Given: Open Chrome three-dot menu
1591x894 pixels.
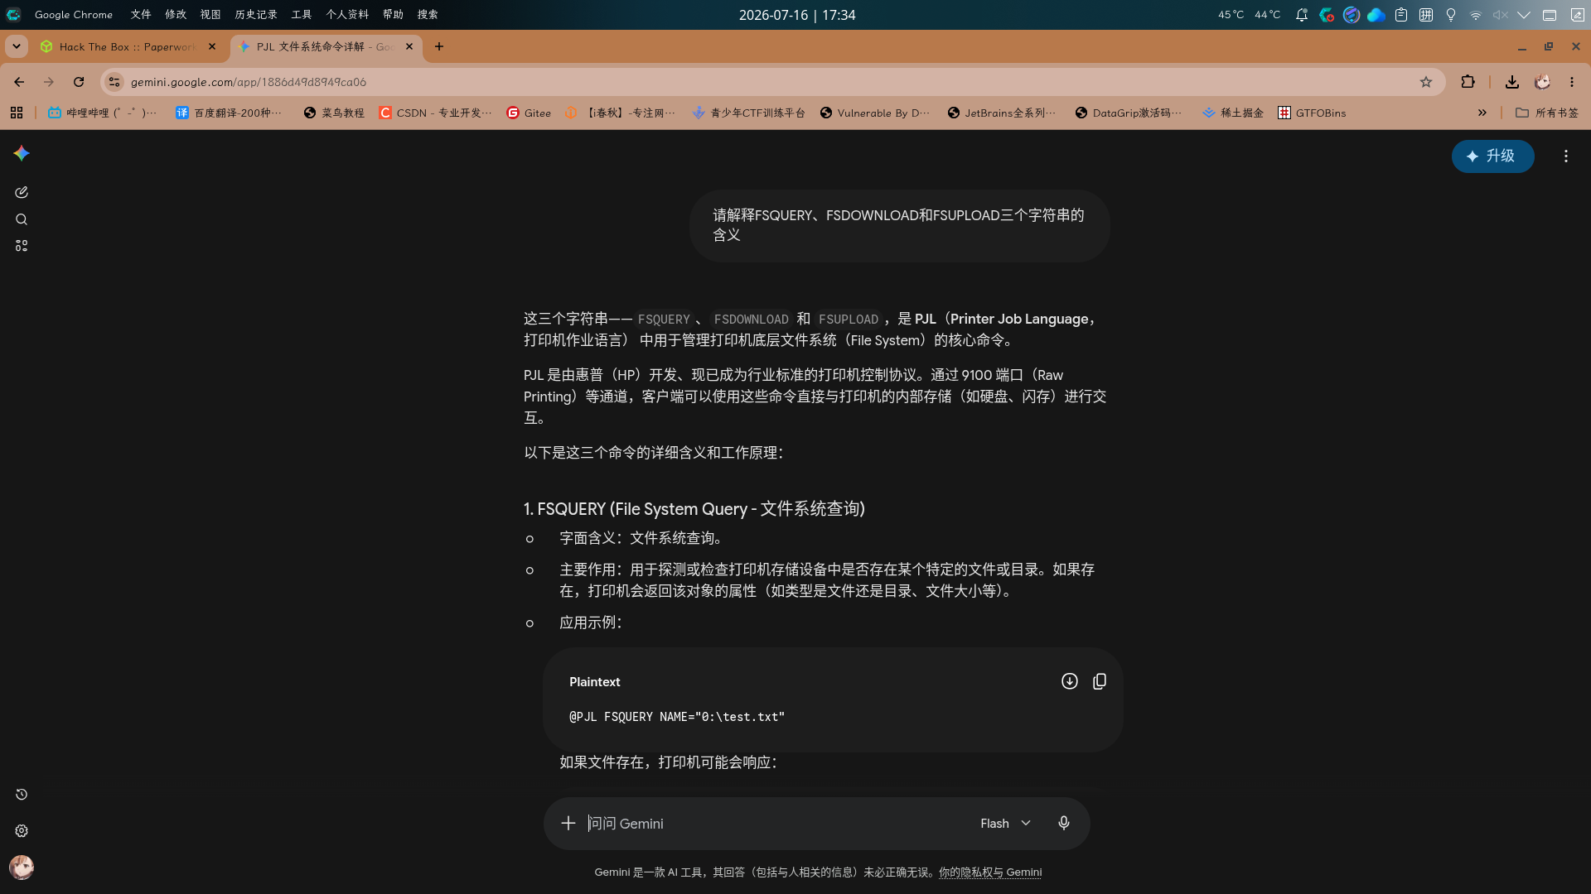Looking at the screenshot, I should pyautogui.click(x=1572, y=82).
